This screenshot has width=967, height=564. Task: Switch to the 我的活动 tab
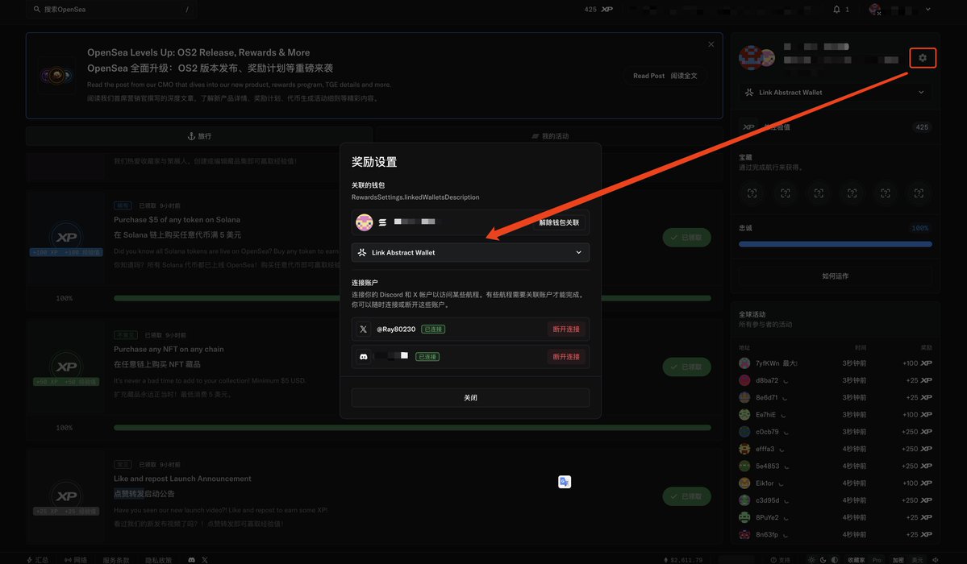pyautogui.click(x=550, y=136)
